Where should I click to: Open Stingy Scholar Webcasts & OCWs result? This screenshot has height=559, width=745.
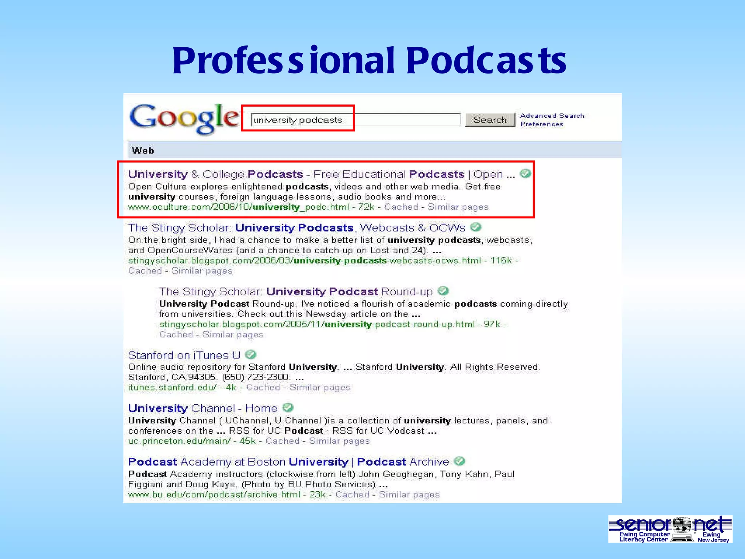point(296,228)
